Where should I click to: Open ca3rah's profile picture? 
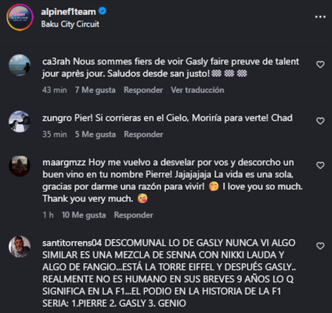pyautogui.click(x=20, y=65)
